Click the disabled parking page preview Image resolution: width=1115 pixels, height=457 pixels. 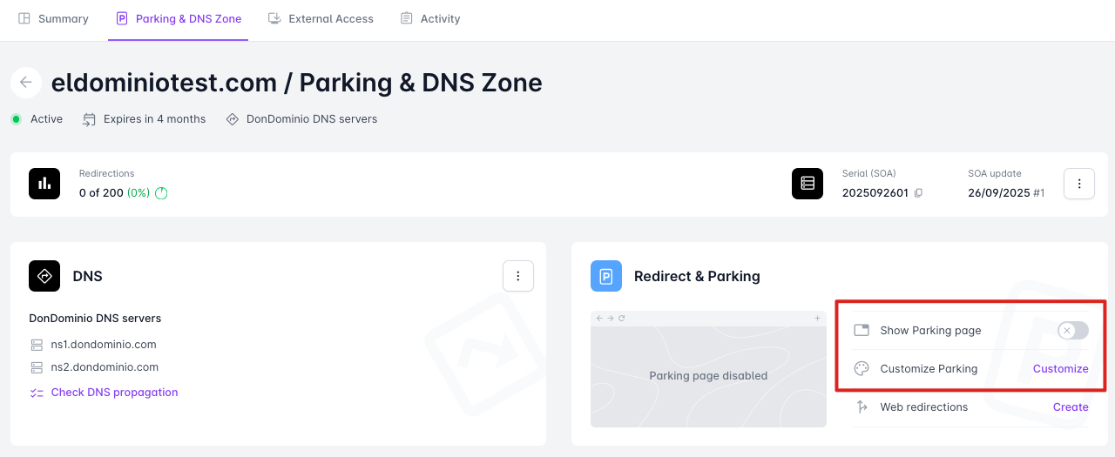[708, 376]
